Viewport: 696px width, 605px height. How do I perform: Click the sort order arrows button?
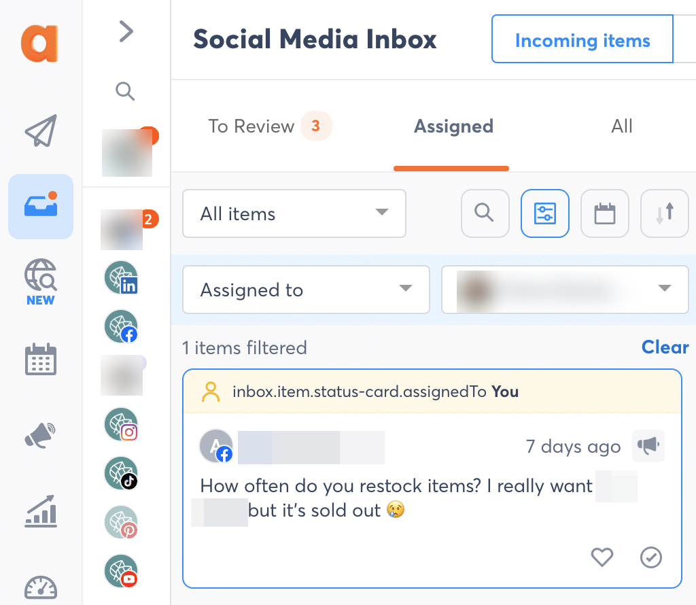(665, 213)
